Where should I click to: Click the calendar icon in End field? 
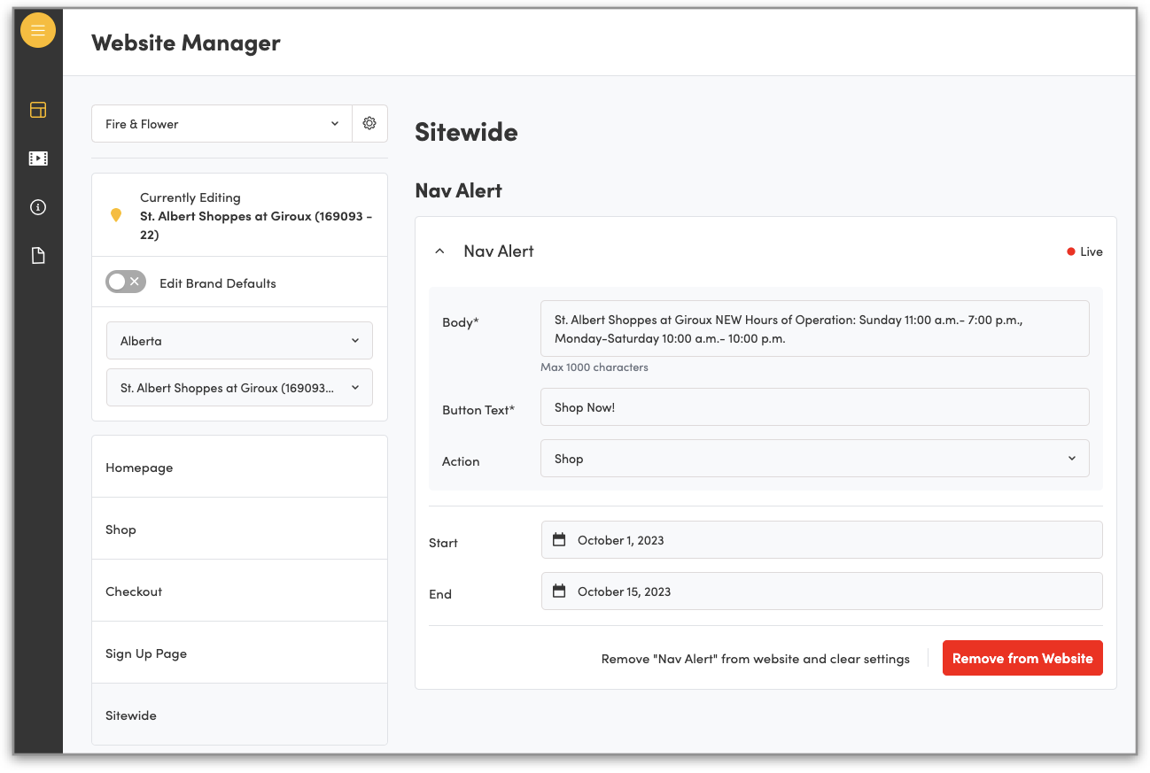(559, 591)
